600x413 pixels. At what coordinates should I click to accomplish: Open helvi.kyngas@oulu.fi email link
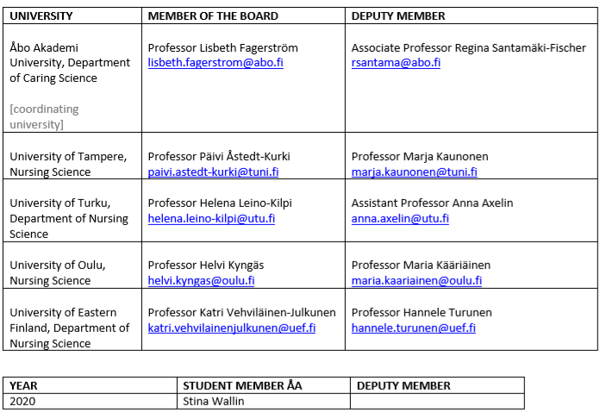click(x=201, y=280)
